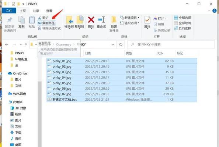Open the recent locations dropdown arrow
Image resolution: width=219 pixels, height=147 pixels.
(x=21, y=44)
